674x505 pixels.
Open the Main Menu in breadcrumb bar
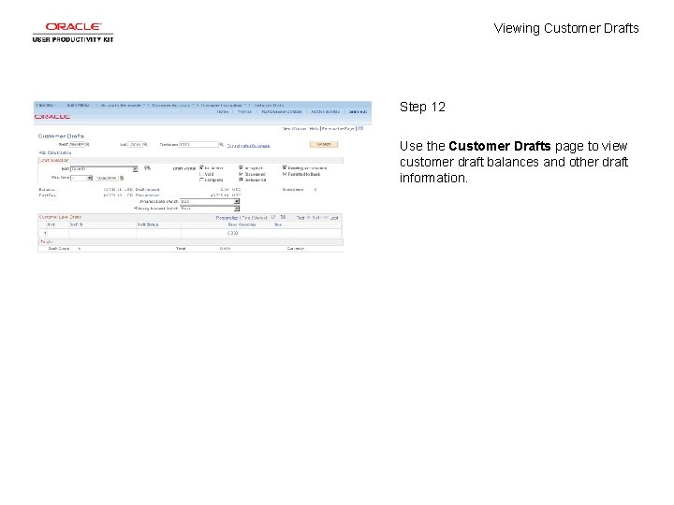[79, 105]
